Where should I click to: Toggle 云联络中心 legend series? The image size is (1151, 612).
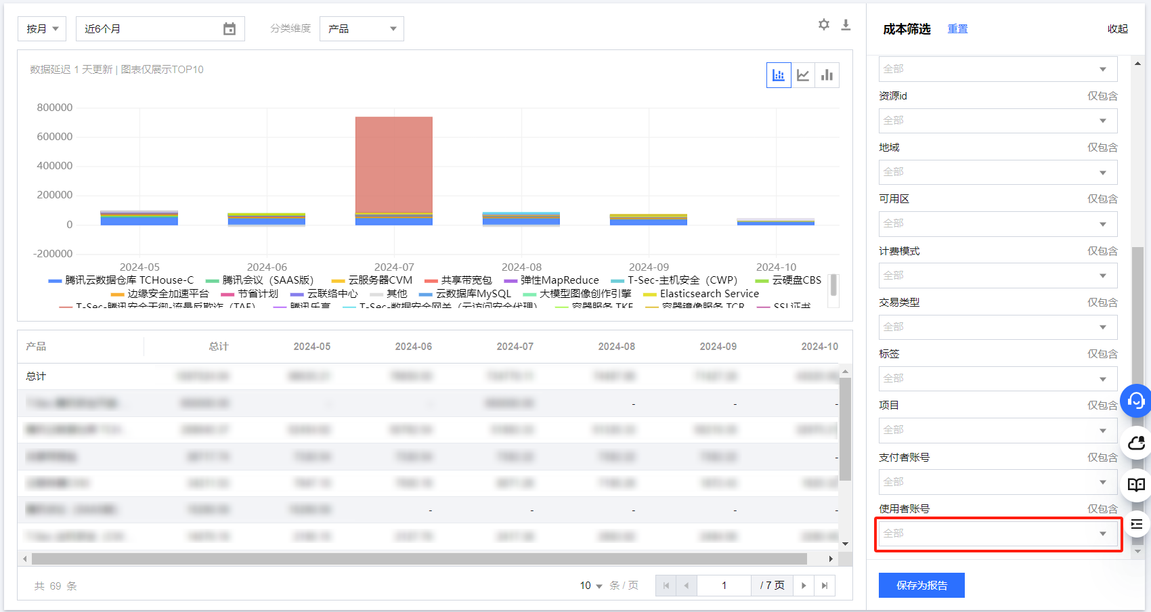point(324,294)
